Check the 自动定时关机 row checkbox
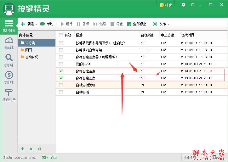Viewport: 228px width, 162px height. click(x=61, y=85)
